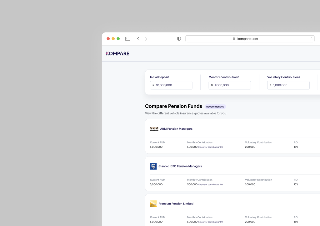Go back with the left chevron
Image resolution: width=320 pixels, height=226 pixels.
click(138, 39)
